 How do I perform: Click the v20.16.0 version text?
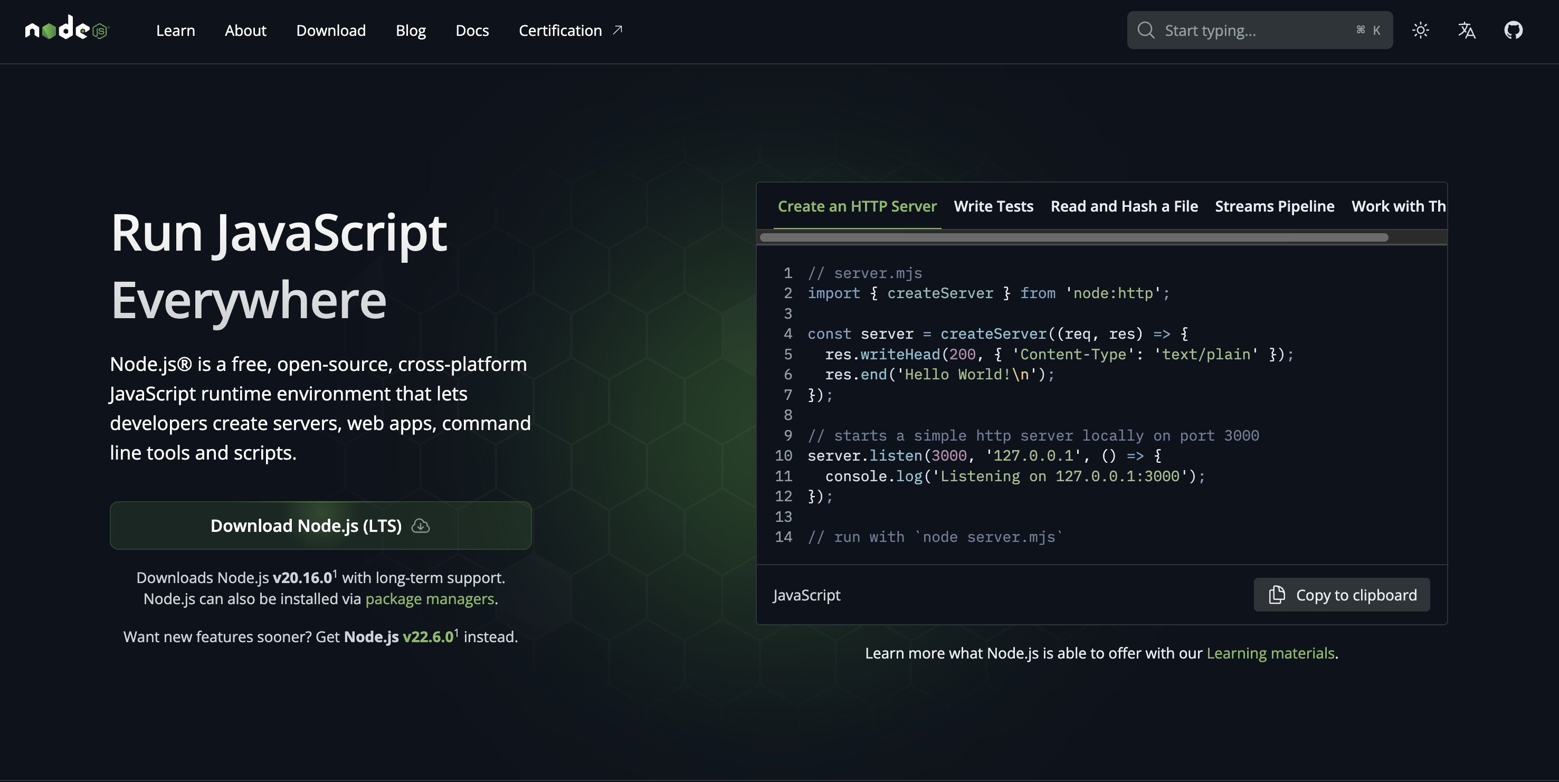302,577
